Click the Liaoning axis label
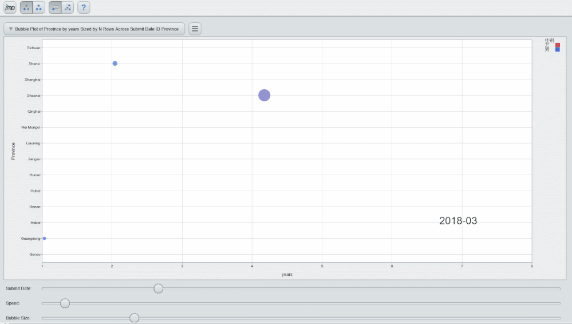 pos(33,143)
